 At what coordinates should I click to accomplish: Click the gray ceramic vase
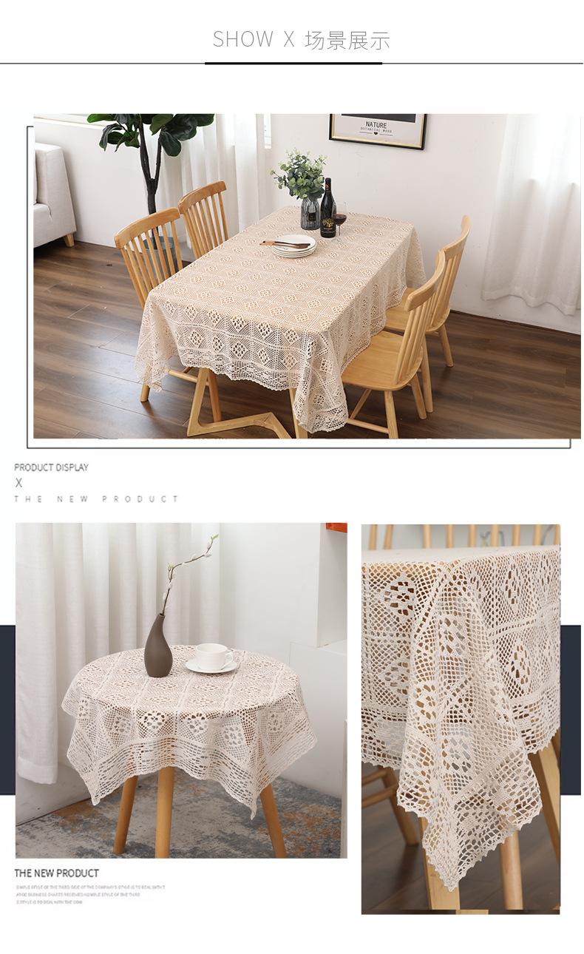(158, 646)
